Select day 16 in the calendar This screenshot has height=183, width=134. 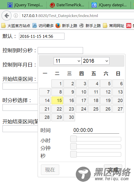[x=69, y=100]
